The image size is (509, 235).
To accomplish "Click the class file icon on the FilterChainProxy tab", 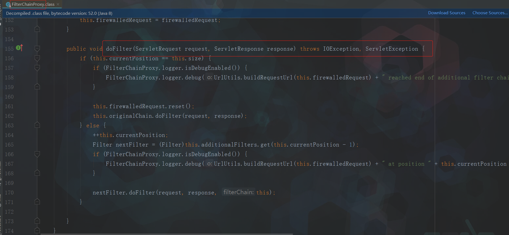I will click(8, 4).
